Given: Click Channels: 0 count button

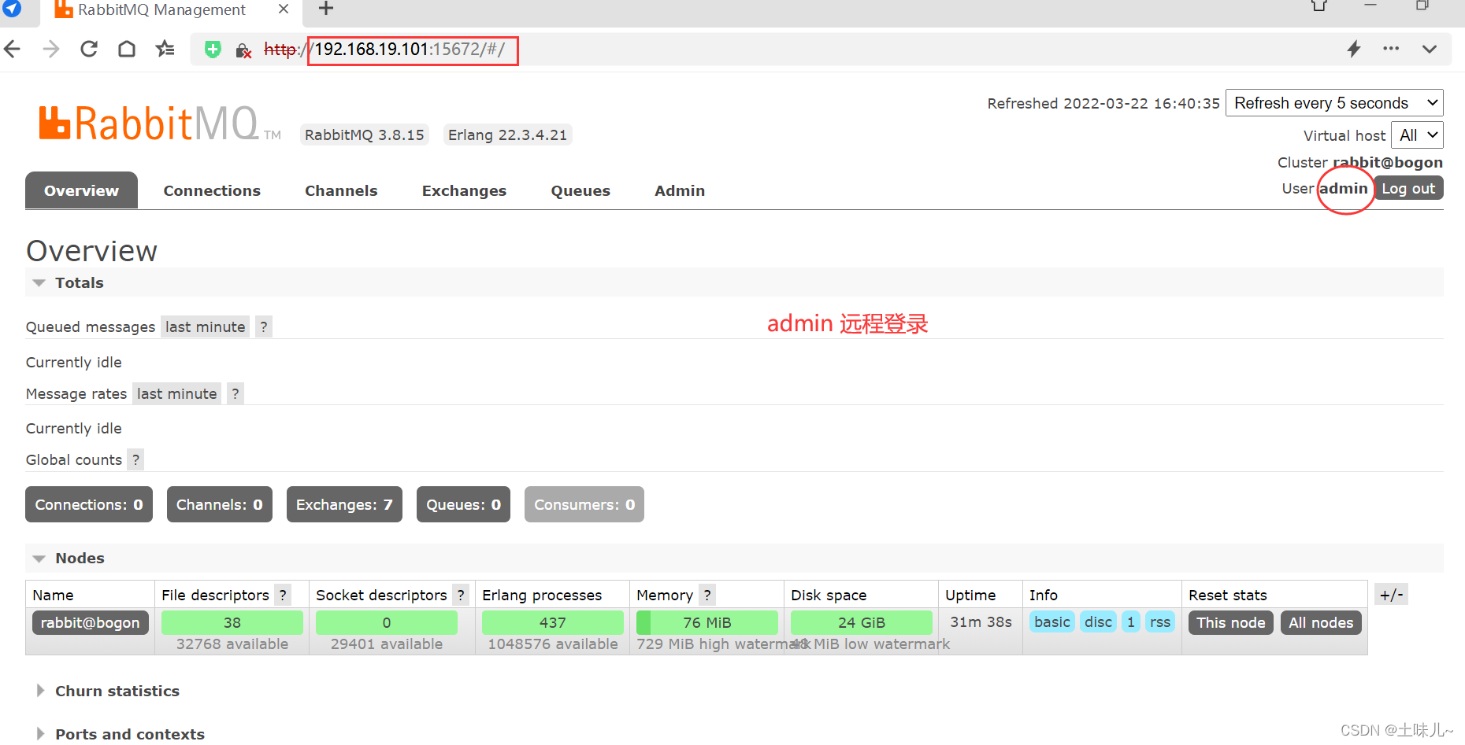Looking at the screenshot, I should 220,504.
